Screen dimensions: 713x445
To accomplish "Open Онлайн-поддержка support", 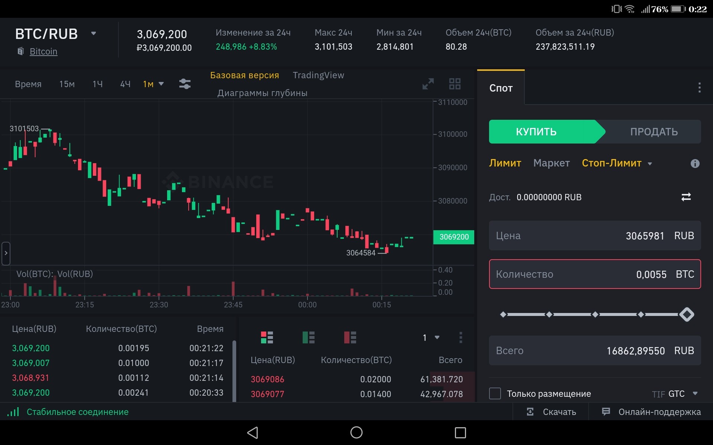I will (x=660, y=412).
